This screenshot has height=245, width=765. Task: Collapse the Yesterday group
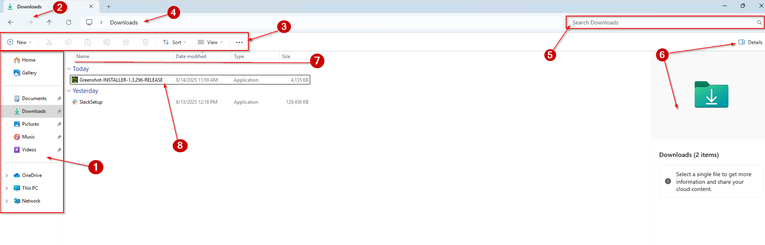[x=69, y=91]
